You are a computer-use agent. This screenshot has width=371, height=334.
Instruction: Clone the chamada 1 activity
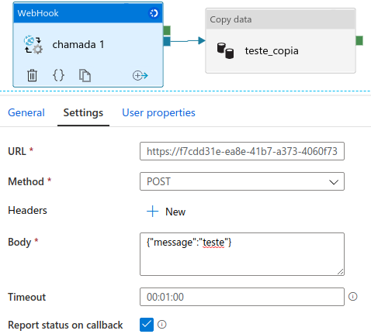click(85, 75)
